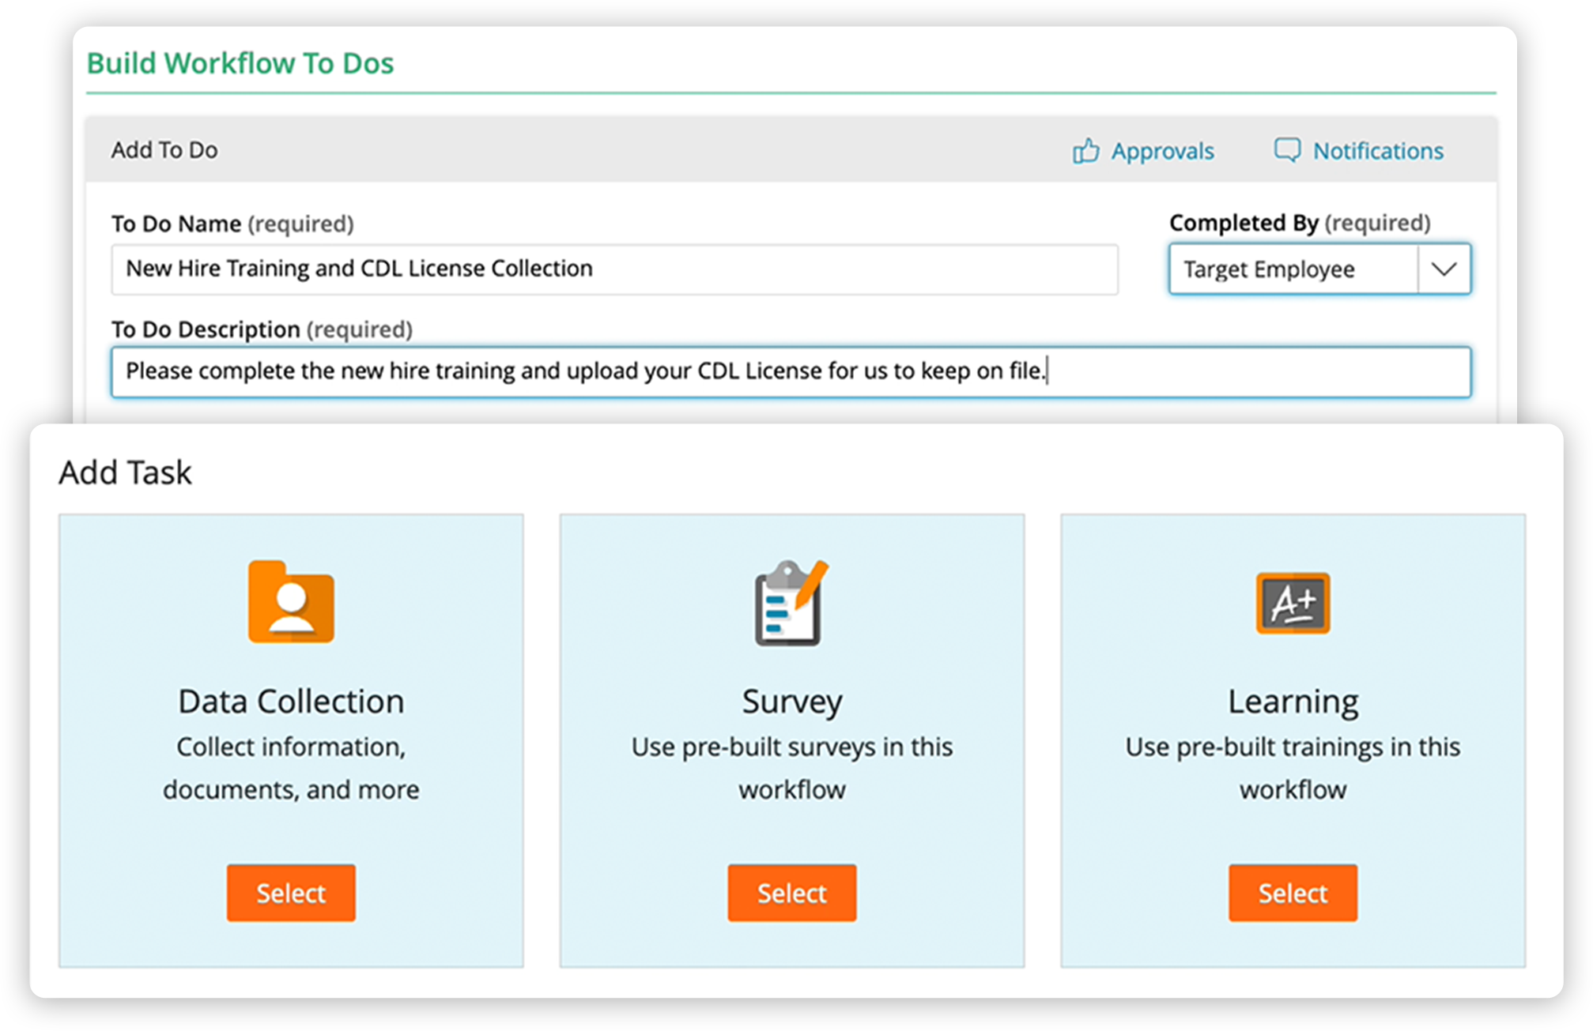
Task: Click the Learning card title
Action: 1293,702
